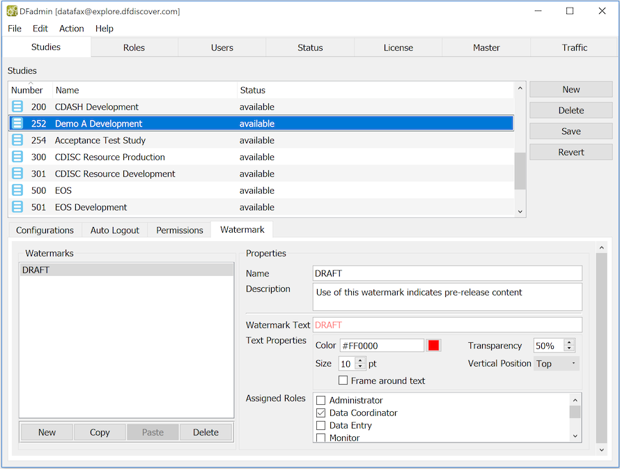The width and height of the screenshot is (620, 469).
Task: Select the Studies tab
Action: pos(46,47)
